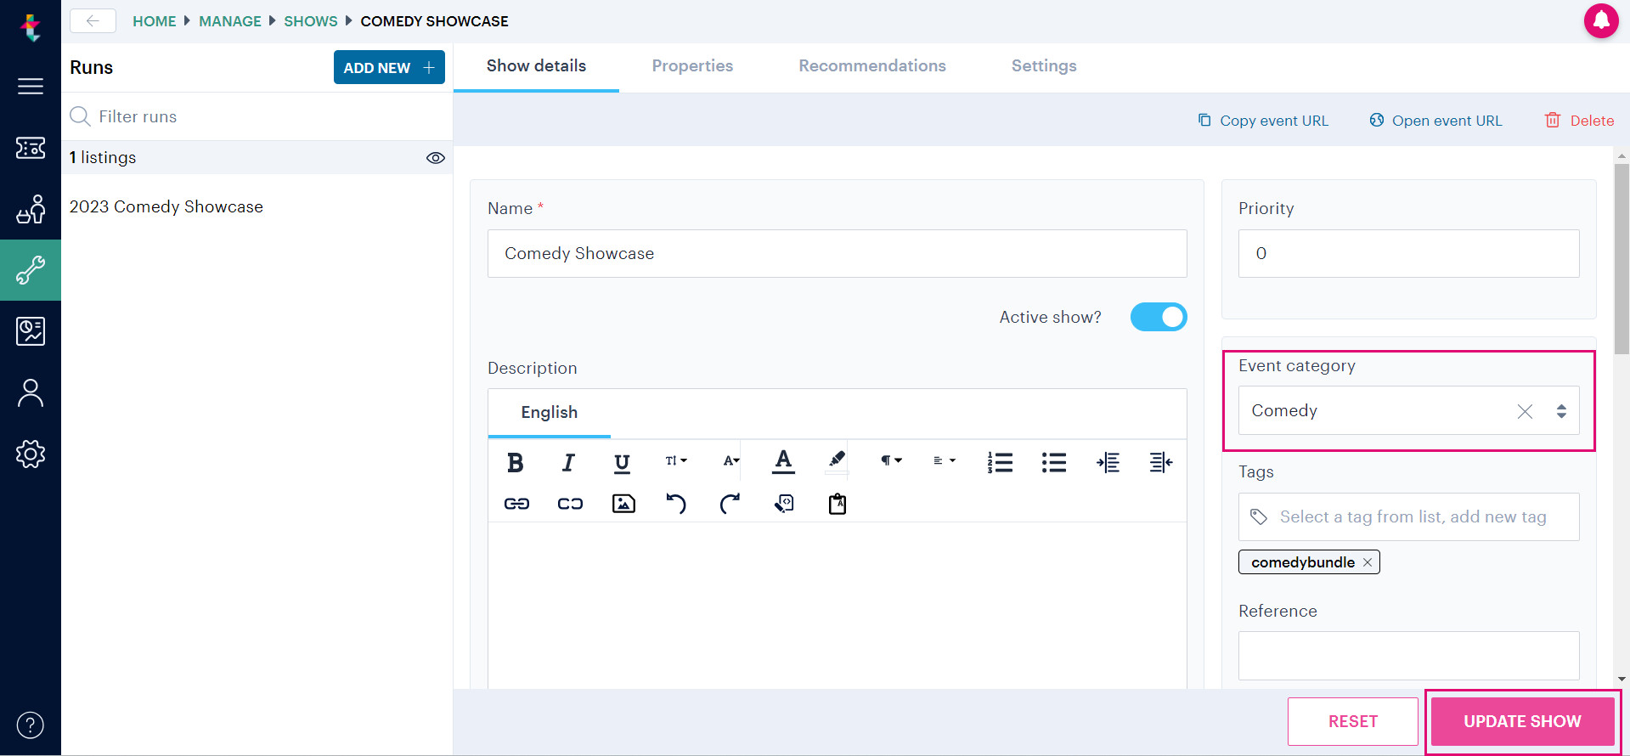Open the user profile sidebar icon
Screen dimensions: 1630x756
[x=31, y=392]
